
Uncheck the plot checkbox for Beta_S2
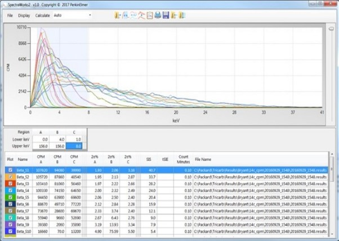10,177
